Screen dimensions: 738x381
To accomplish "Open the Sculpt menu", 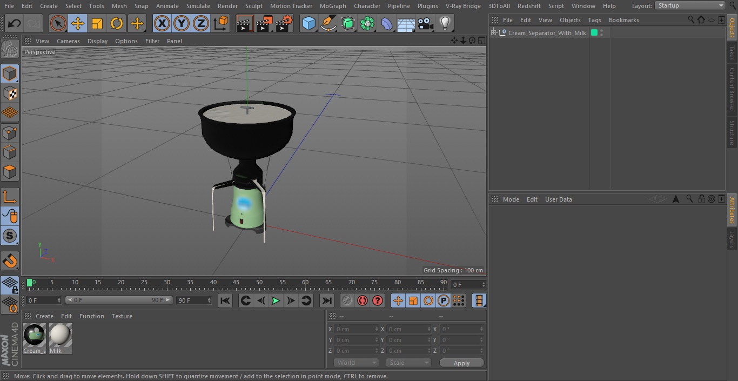I will point(253,6).
